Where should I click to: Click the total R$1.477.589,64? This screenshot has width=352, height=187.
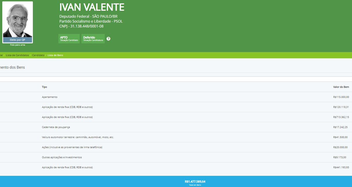[195, 181]
